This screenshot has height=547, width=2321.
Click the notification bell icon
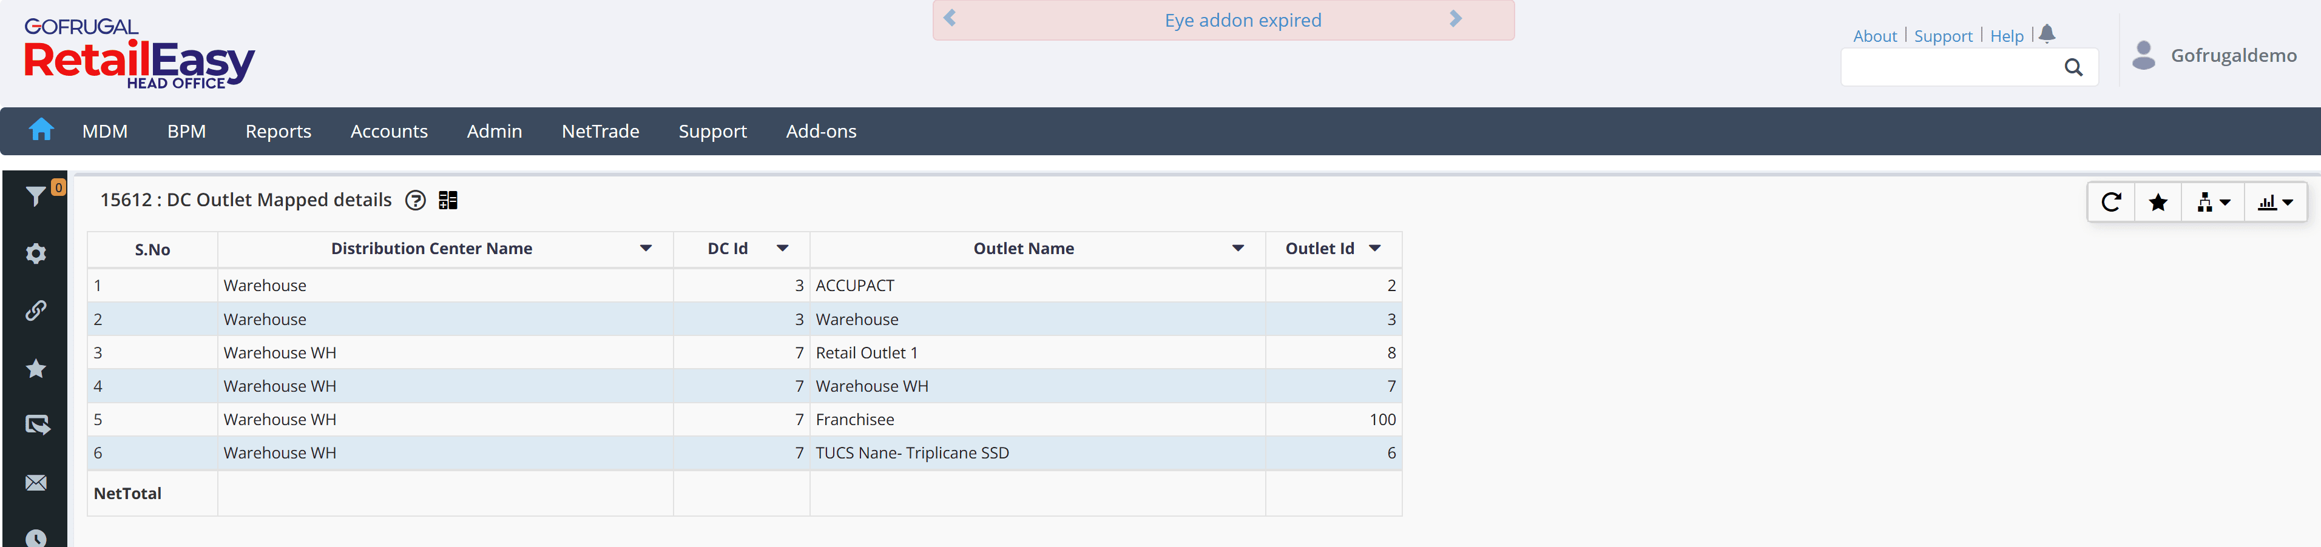2047,34
